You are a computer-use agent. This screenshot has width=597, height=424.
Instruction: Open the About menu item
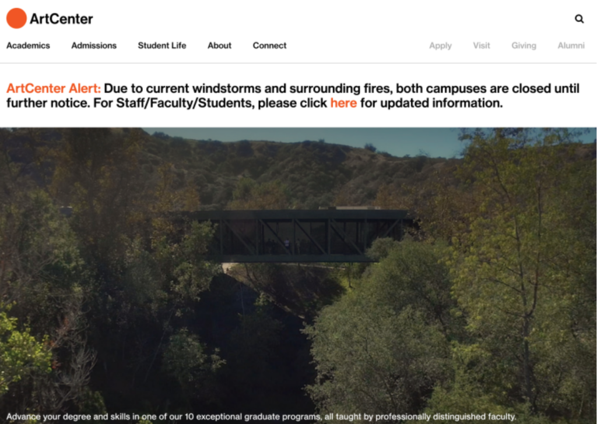click(219, 45)
